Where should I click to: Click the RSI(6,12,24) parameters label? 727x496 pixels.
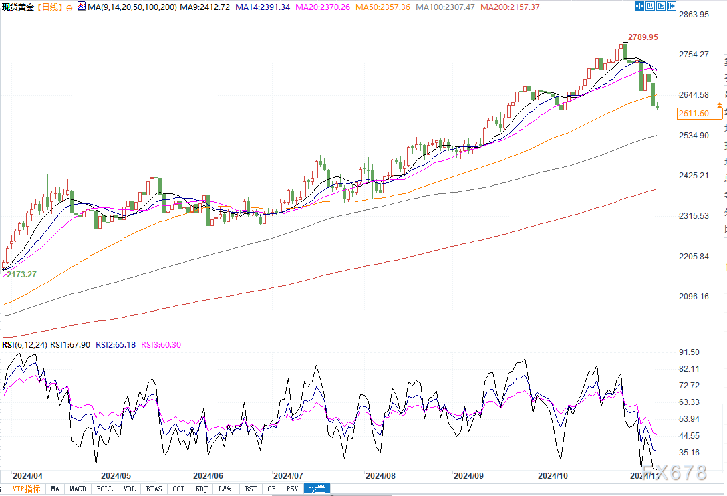(25, 345)
